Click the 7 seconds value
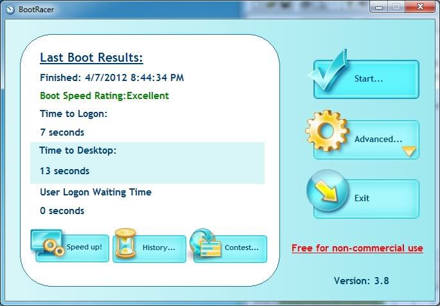Viewport: 440px width, 306px height. point(62,132)
